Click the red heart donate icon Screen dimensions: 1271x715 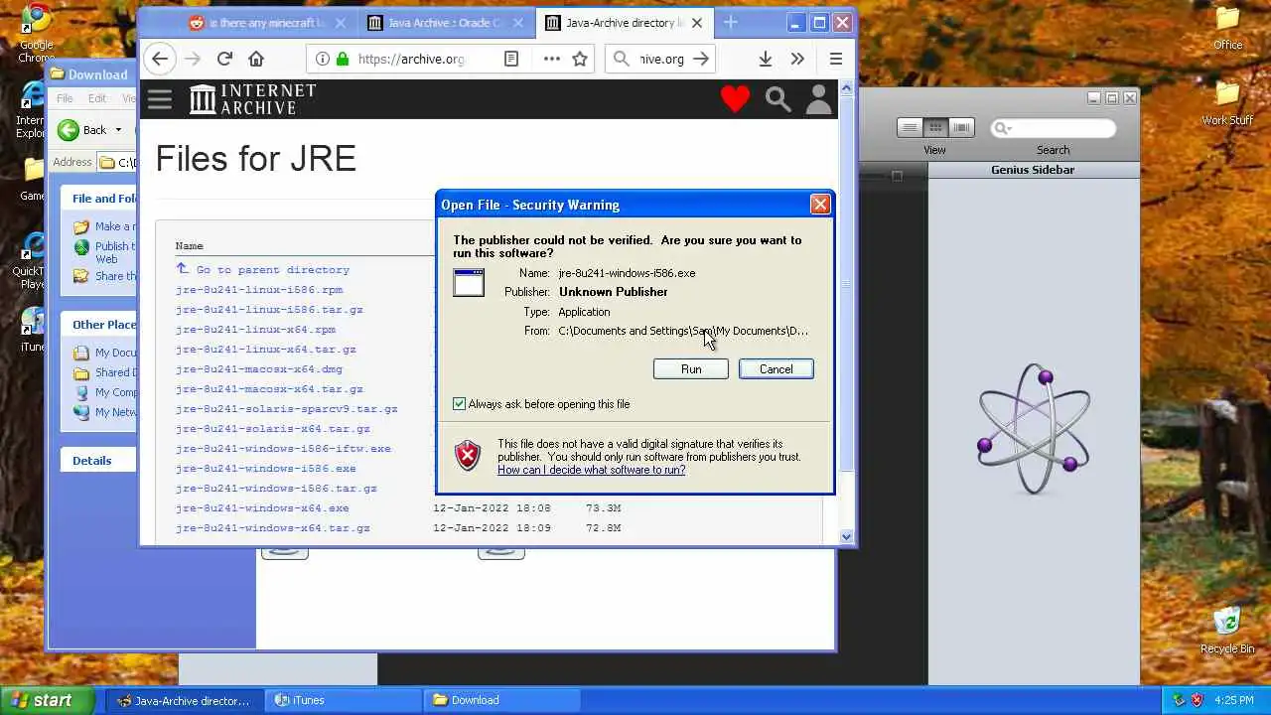point(736,99)
